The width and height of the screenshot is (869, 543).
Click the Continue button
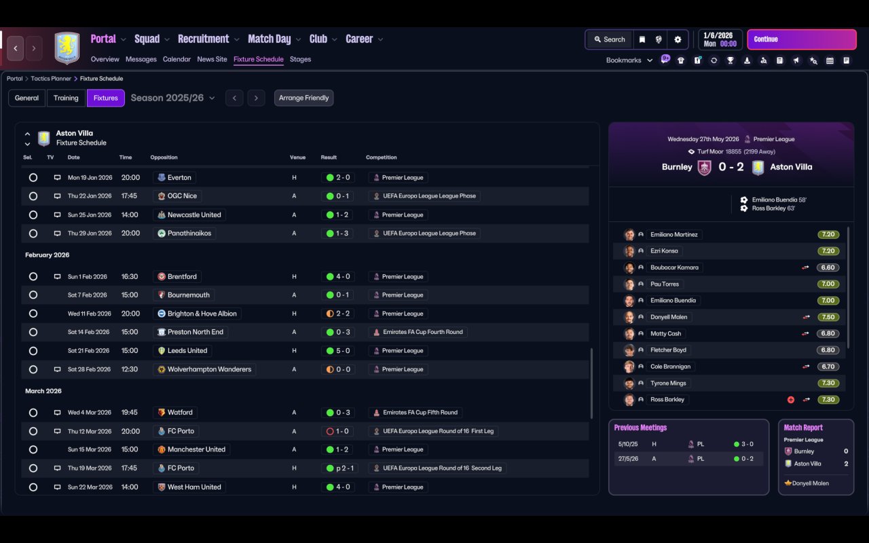coord(802,39)
